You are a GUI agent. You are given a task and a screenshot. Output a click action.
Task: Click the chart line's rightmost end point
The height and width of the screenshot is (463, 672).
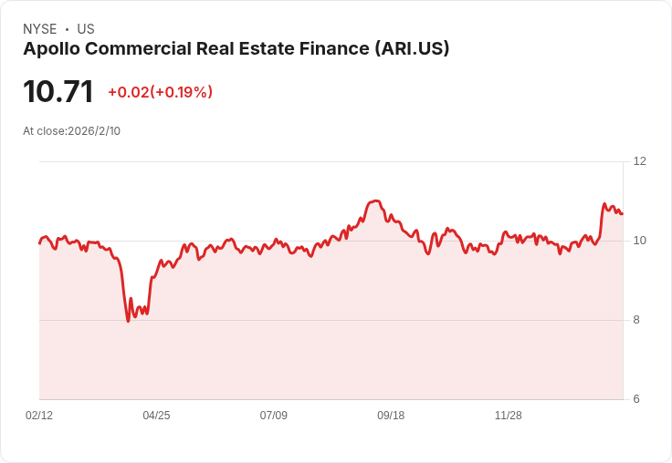[x=623, y=213]
